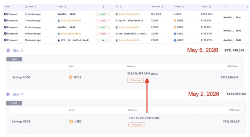The image size is (250, 137).
Task: Open the blue Value column filter icon
Action: [x=210, y=7]
